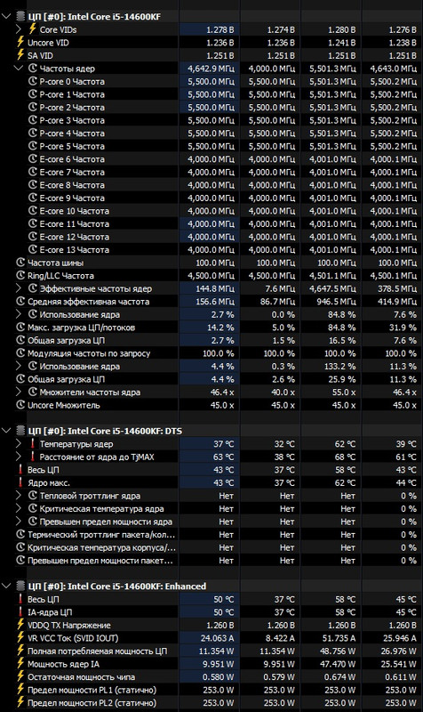Expand the Core VIDs row
423x712 pixels.
click(18, 29)
